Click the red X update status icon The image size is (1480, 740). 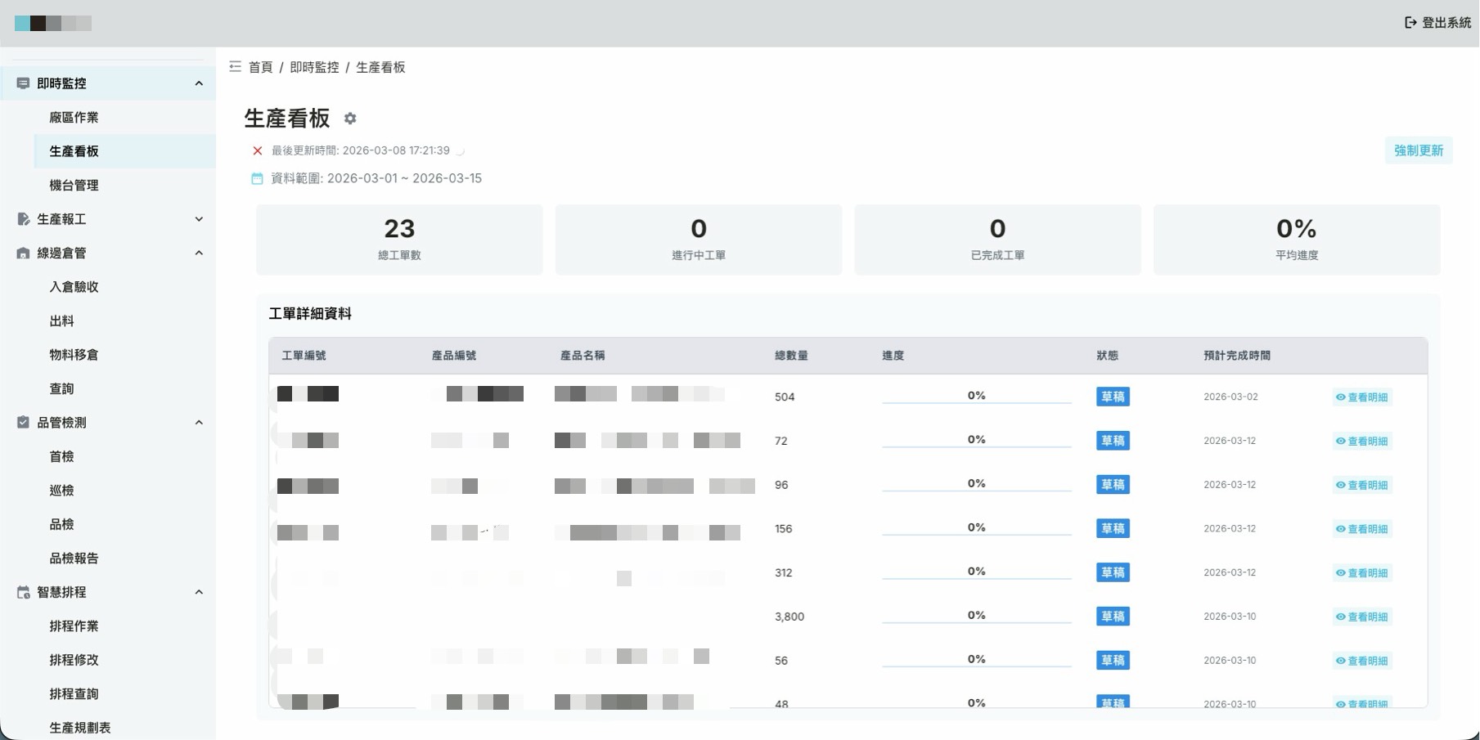click(x=257, y=150)
